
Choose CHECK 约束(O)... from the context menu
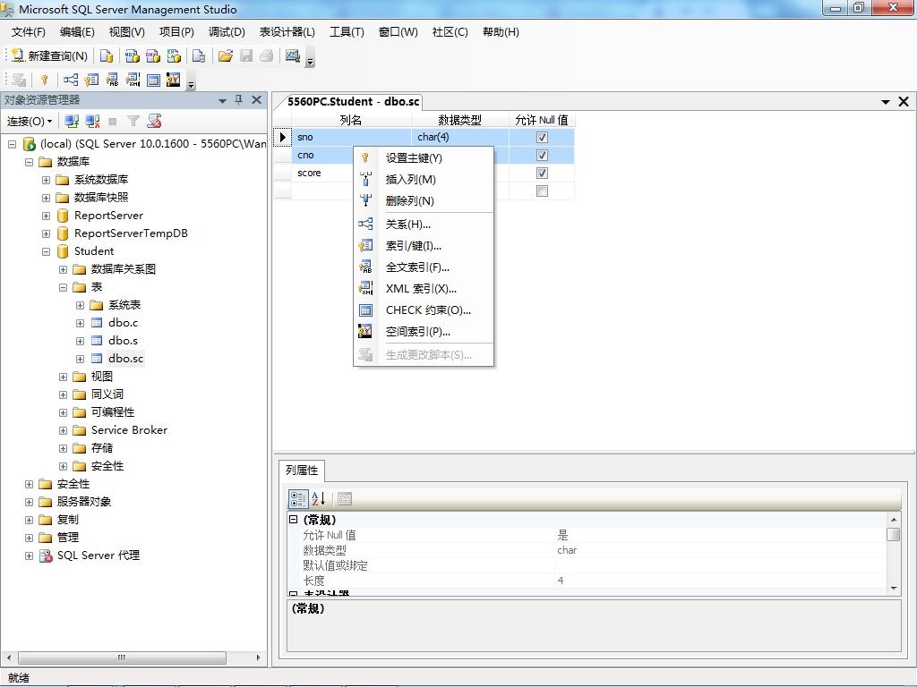(424, 310)
